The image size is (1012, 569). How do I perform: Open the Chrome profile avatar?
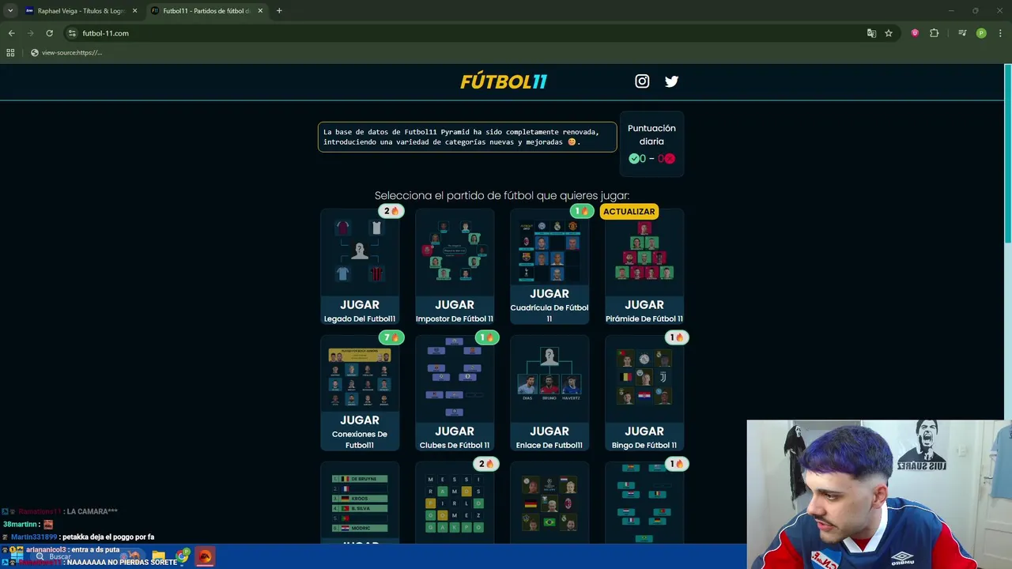(981, 33)
